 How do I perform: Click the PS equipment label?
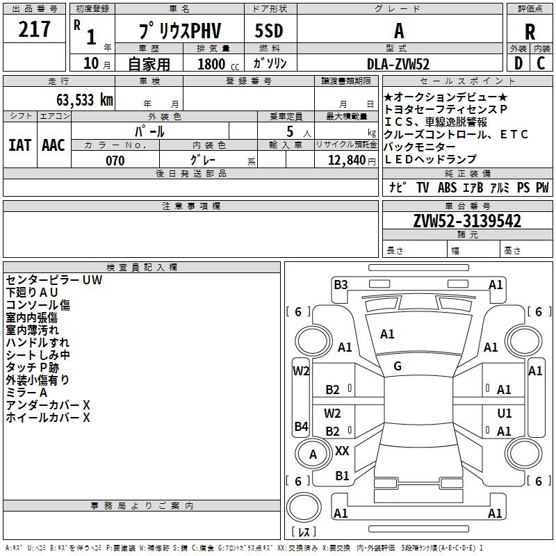[523, 188]
